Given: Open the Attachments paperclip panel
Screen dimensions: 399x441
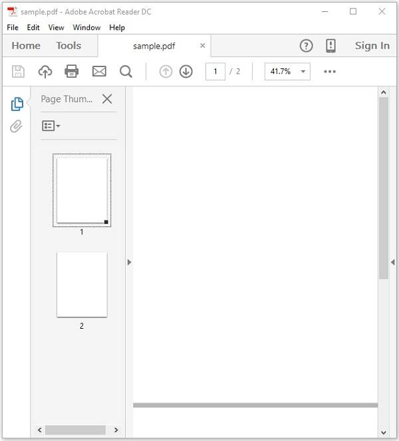Looking at the screenshot, I should 16,126.
